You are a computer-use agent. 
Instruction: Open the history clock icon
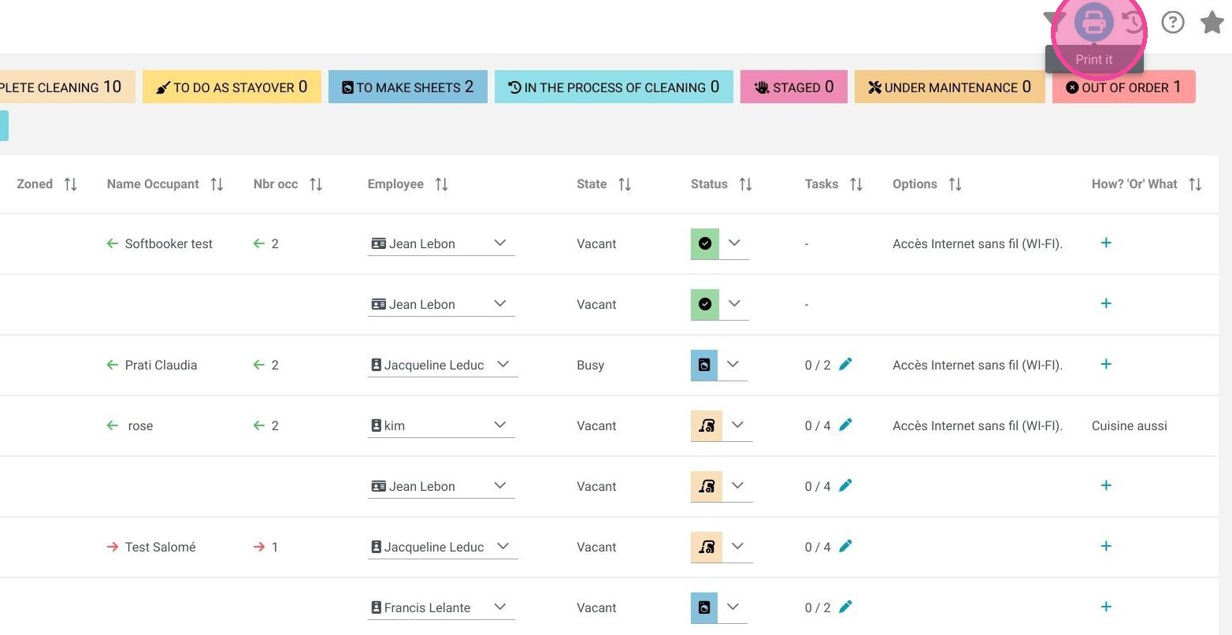[x=1134, y=22]
